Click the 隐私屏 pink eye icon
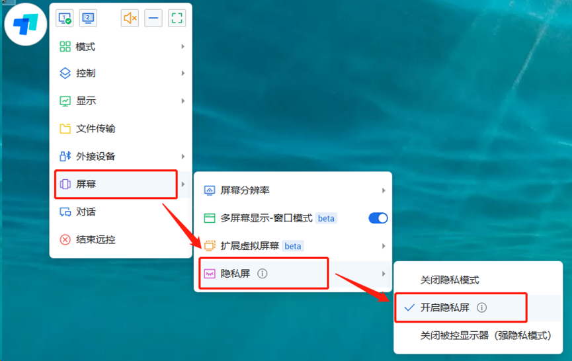572x361 pixels. click(x=210, y=274)
